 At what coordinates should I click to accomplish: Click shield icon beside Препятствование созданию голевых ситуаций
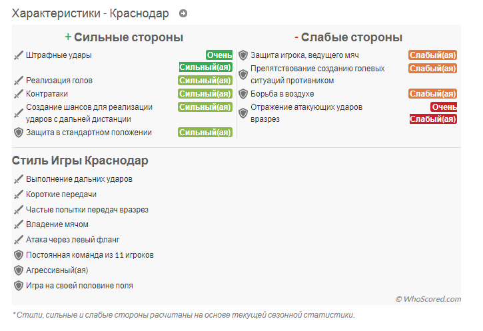pyautogui.click(x=243, y=75)
